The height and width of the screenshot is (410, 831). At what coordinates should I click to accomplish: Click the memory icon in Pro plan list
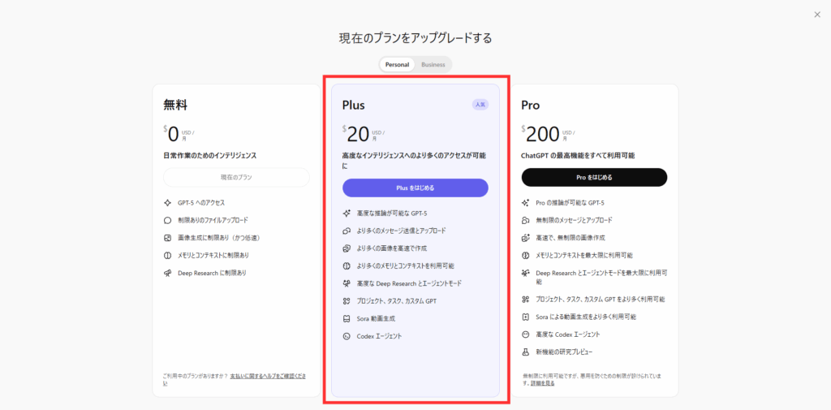click(x=526, y=255)
